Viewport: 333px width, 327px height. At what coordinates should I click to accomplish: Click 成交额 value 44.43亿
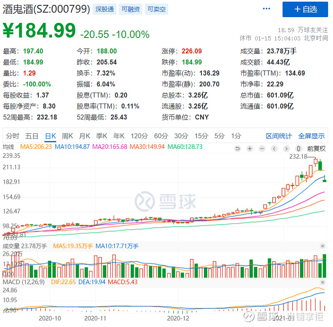point(278,62)
